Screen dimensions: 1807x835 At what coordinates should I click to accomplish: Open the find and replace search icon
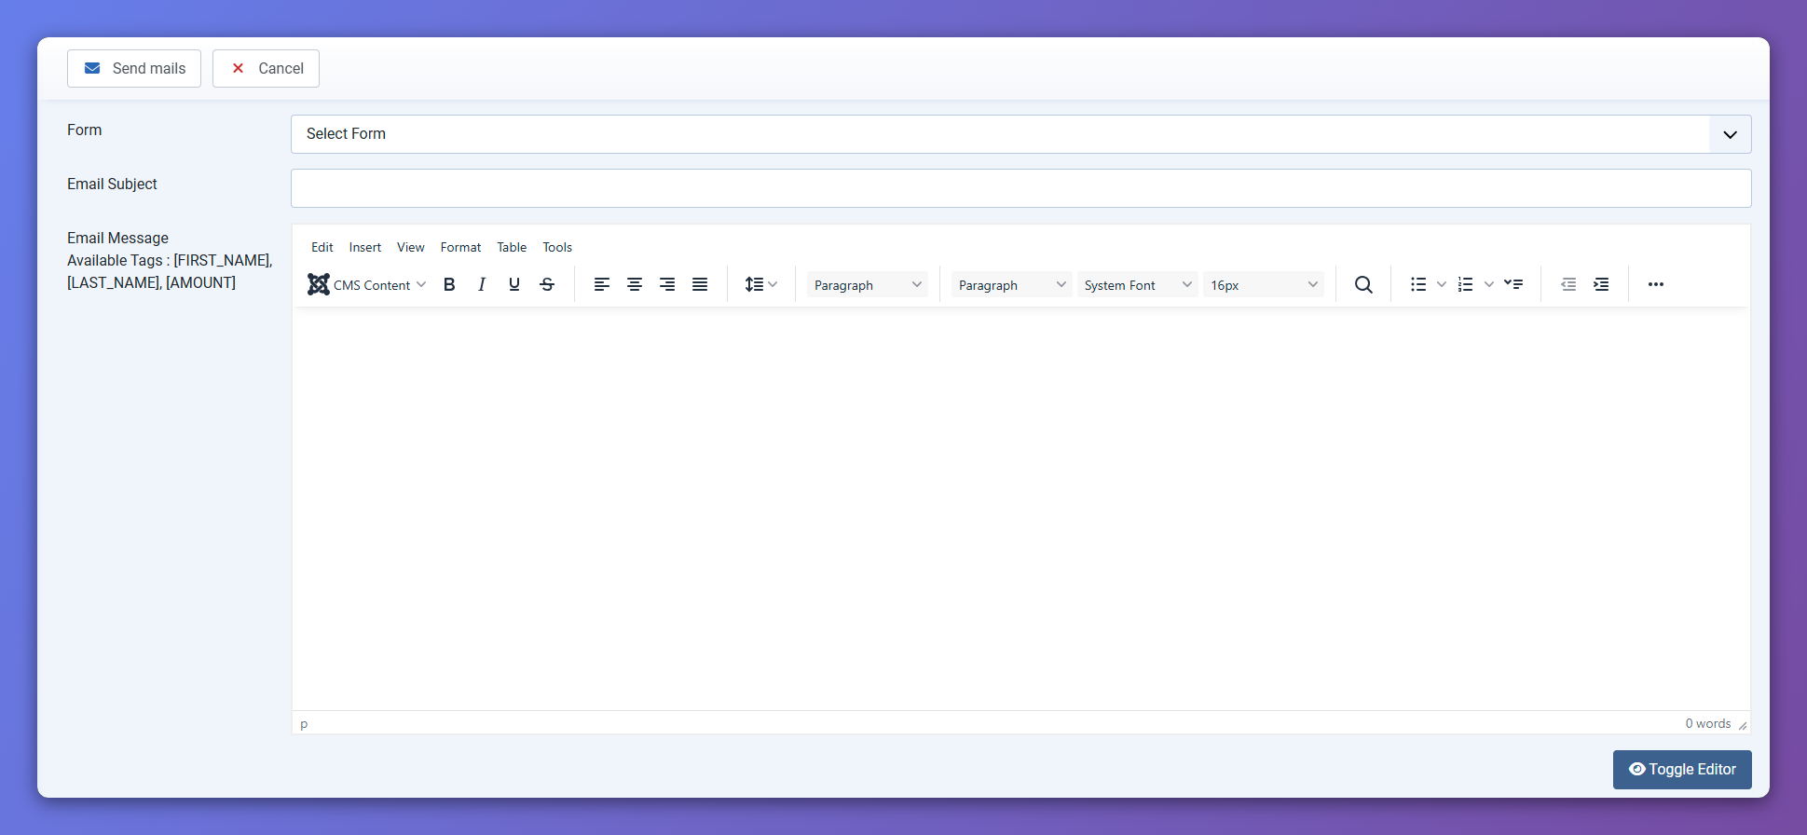pos(1363,284)
